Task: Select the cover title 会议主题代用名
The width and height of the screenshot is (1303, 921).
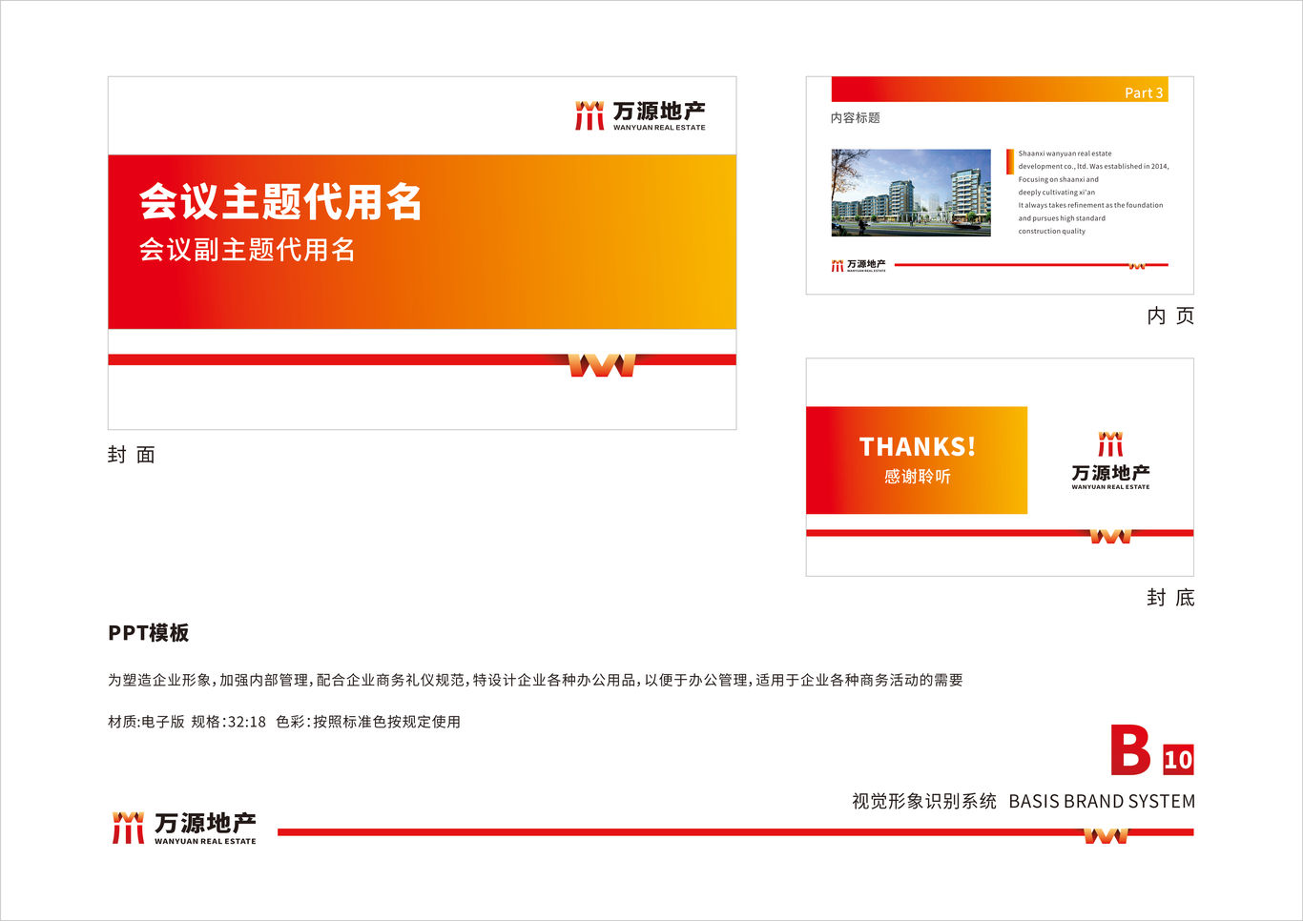Action: (280, 201)
